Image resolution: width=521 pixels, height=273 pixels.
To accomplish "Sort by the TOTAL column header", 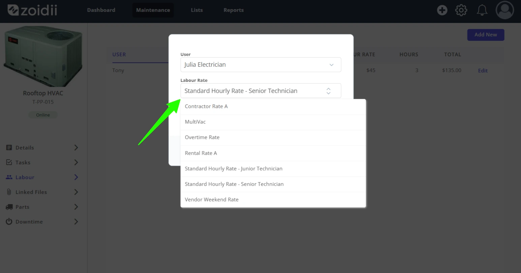I will click(452, 54).
